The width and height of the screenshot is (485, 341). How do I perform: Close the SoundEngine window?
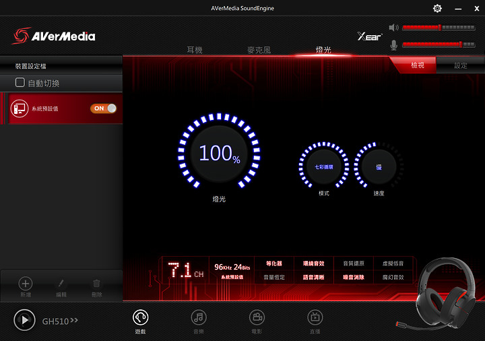tap(477, 9)
